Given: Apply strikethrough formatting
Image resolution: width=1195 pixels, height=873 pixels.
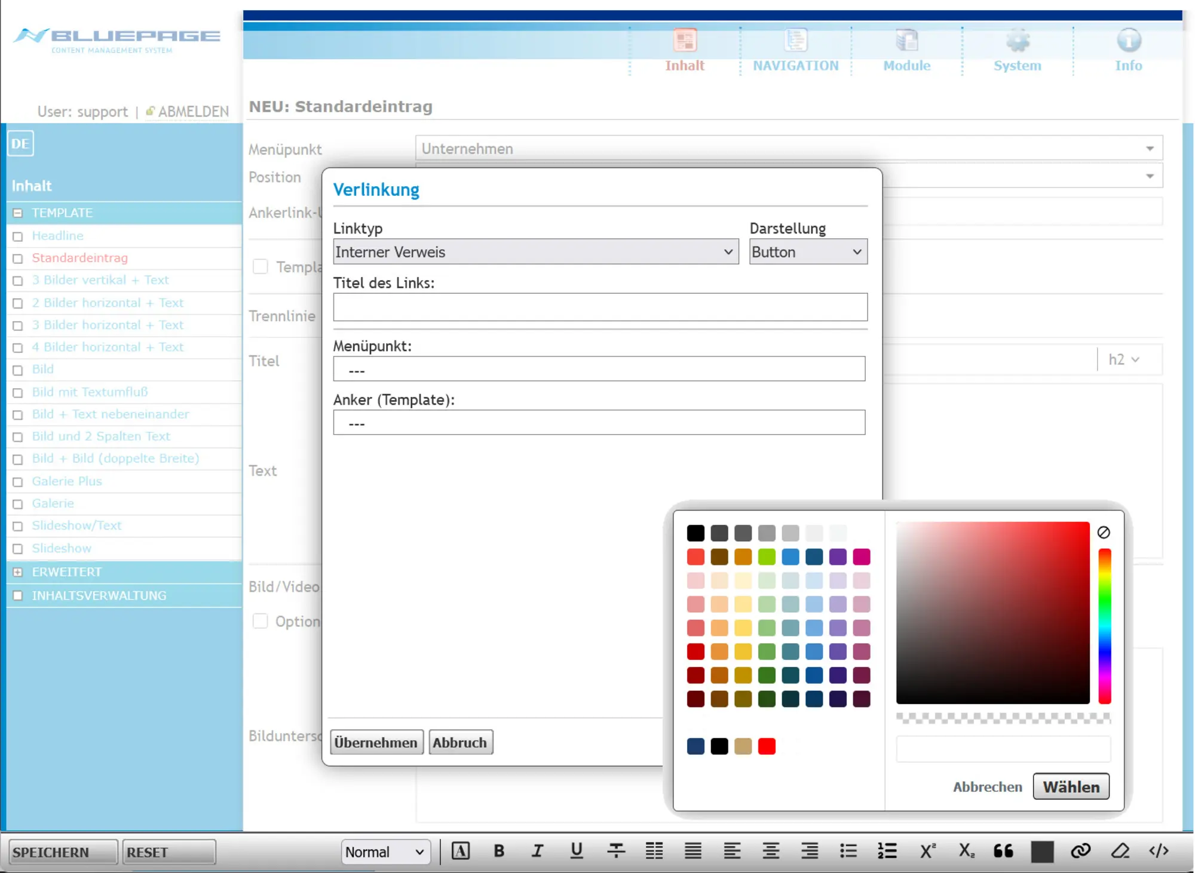Looking at the screenshot, I should point(616,851).
